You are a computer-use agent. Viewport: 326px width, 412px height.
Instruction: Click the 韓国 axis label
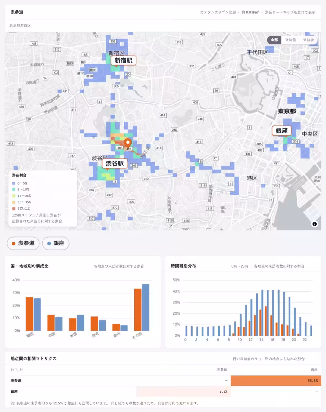(30, 335)
